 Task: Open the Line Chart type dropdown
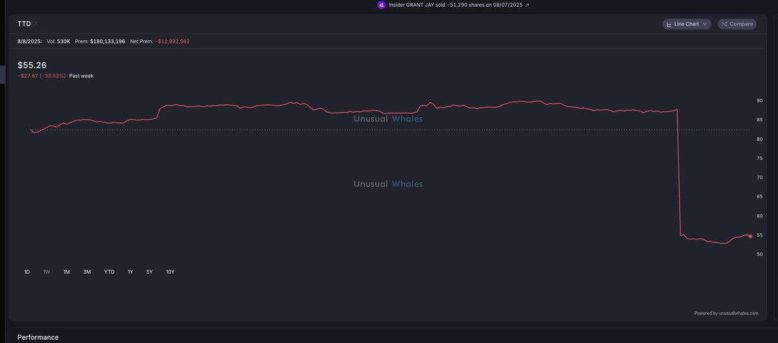[x=687, y=24]
